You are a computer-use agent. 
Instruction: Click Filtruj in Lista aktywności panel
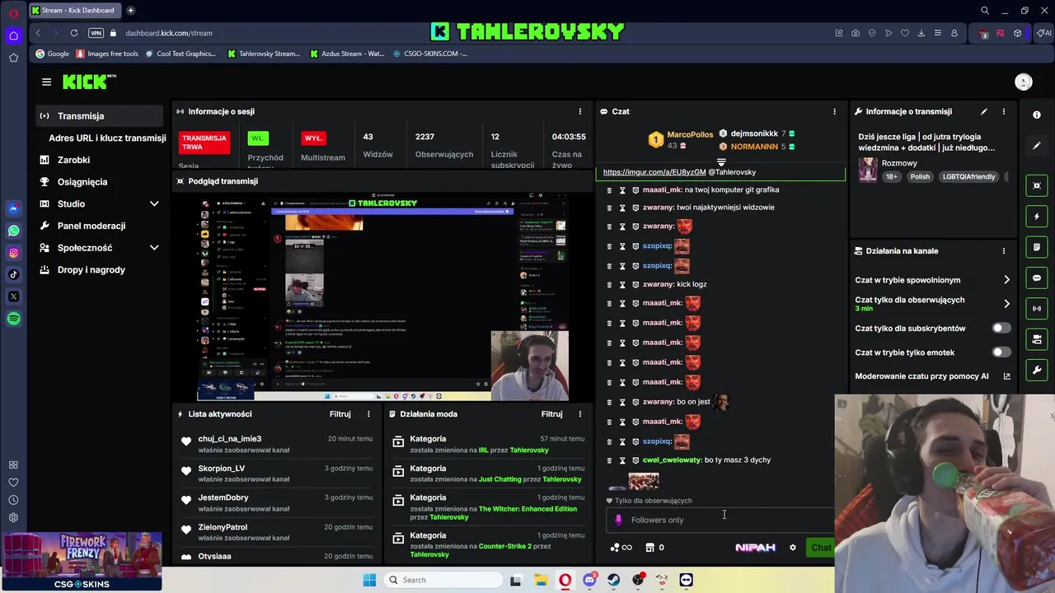coord(340,414)
